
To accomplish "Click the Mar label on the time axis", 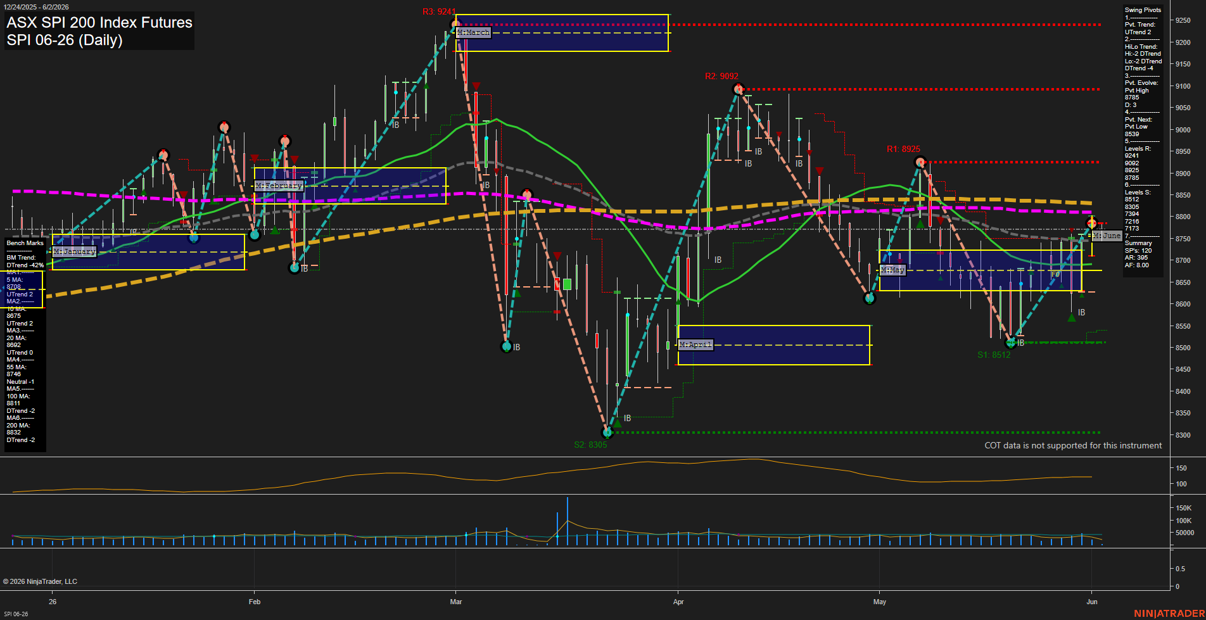I will [x=456, y=602].
